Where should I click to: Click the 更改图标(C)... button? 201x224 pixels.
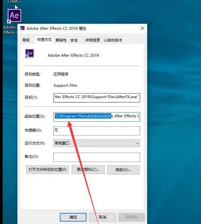tap(88, 170)
